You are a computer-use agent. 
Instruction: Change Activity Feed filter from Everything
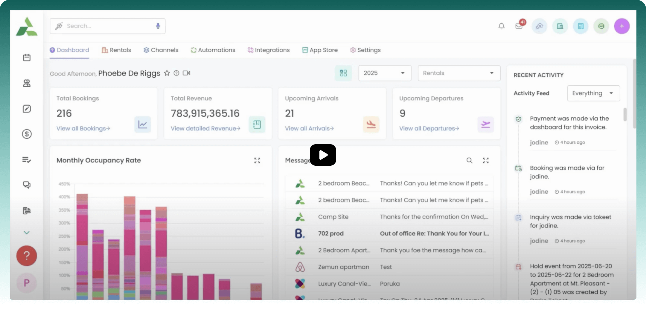593,93
